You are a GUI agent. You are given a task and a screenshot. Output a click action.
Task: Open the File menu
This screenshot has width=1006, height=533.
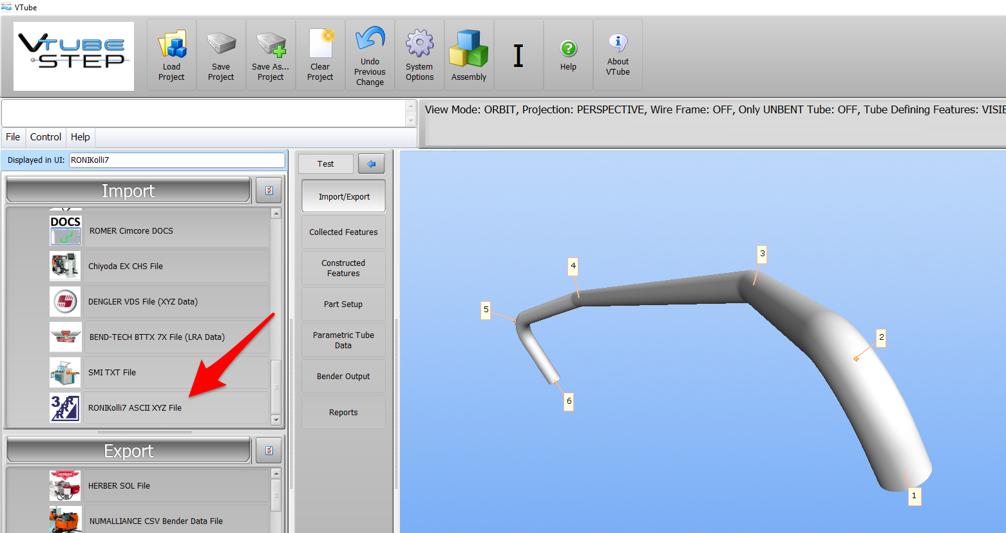pyautogui.click(x=13, y=137)
